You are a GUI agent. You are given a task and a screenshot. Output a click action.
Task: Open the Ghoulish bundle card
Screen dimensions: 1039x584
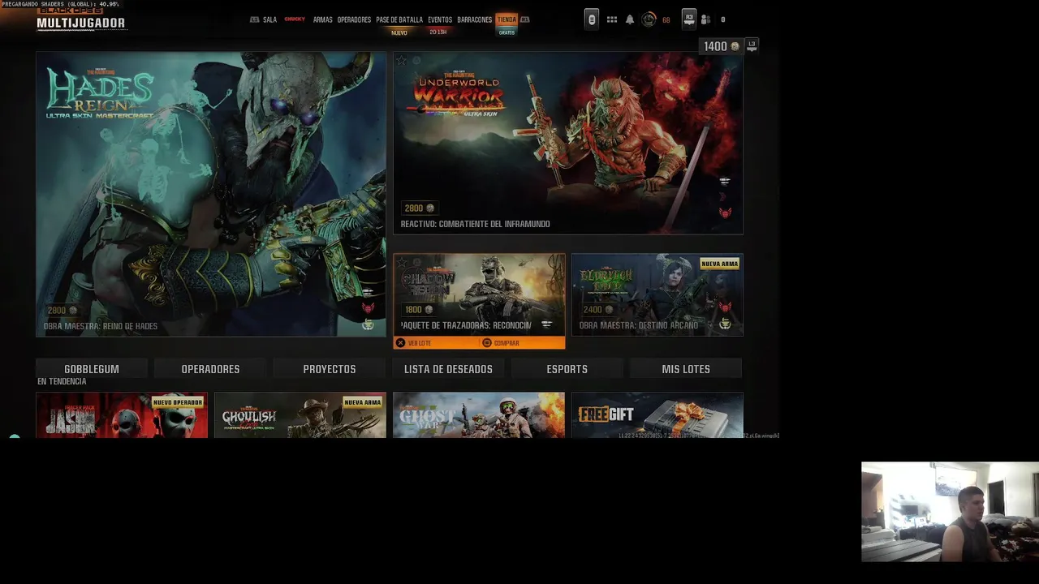[x=300, y=415]
